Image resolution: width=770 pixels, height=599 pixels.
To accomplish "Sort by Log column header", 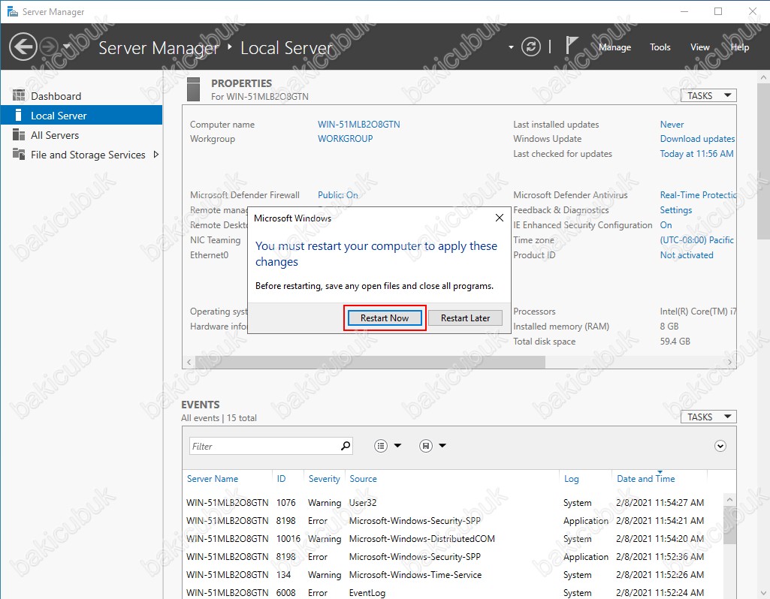I will pyautogui.click(x=571, y=478).
